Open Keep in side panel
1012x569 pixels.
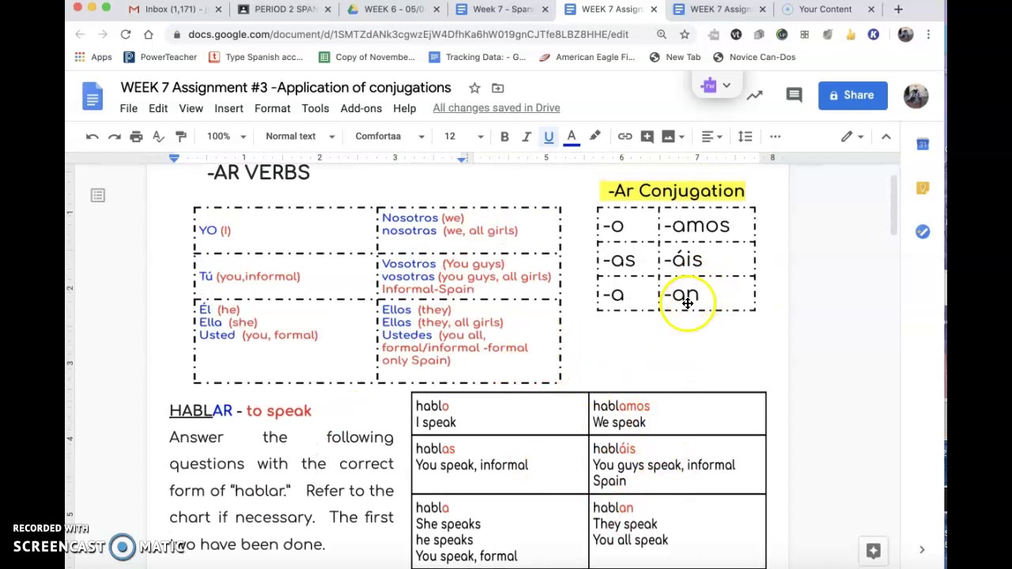(x=923, y=188)
